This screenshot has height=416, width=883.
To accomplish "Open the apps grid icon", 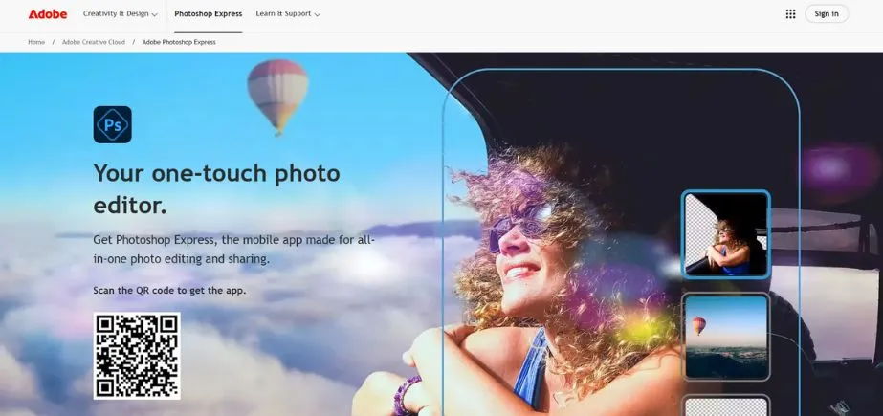I will [790, 14].
